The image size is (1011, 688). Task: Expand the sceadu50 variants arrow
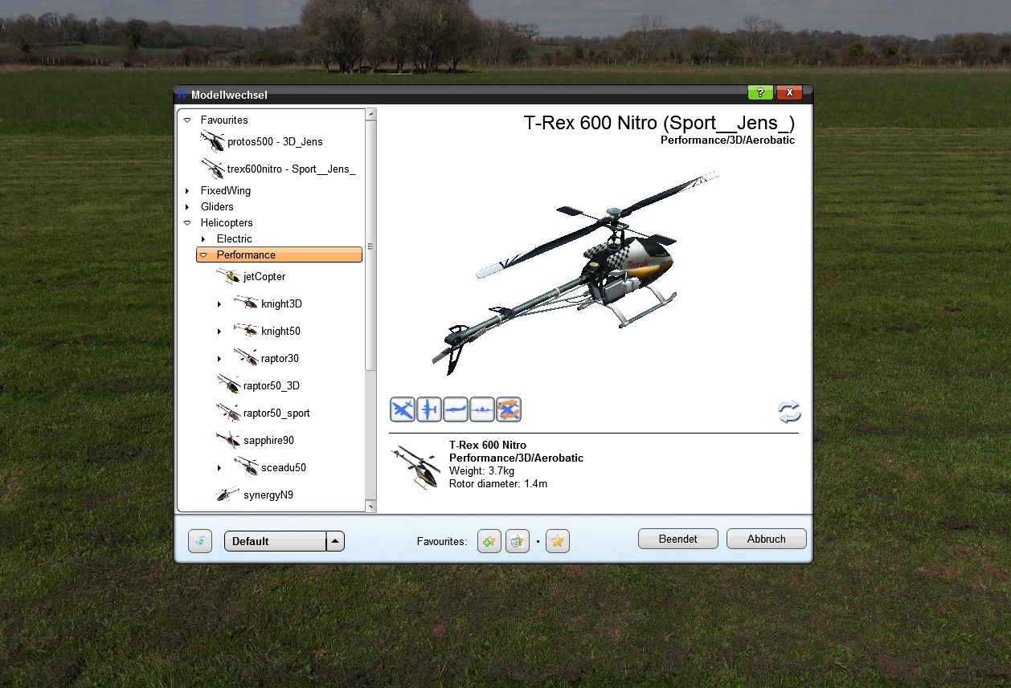[x=219, y=468]
